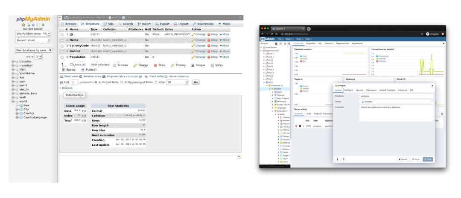Click the pgAdmin logo in header
This screenshot has width=461, height=198.
[268, 39]
